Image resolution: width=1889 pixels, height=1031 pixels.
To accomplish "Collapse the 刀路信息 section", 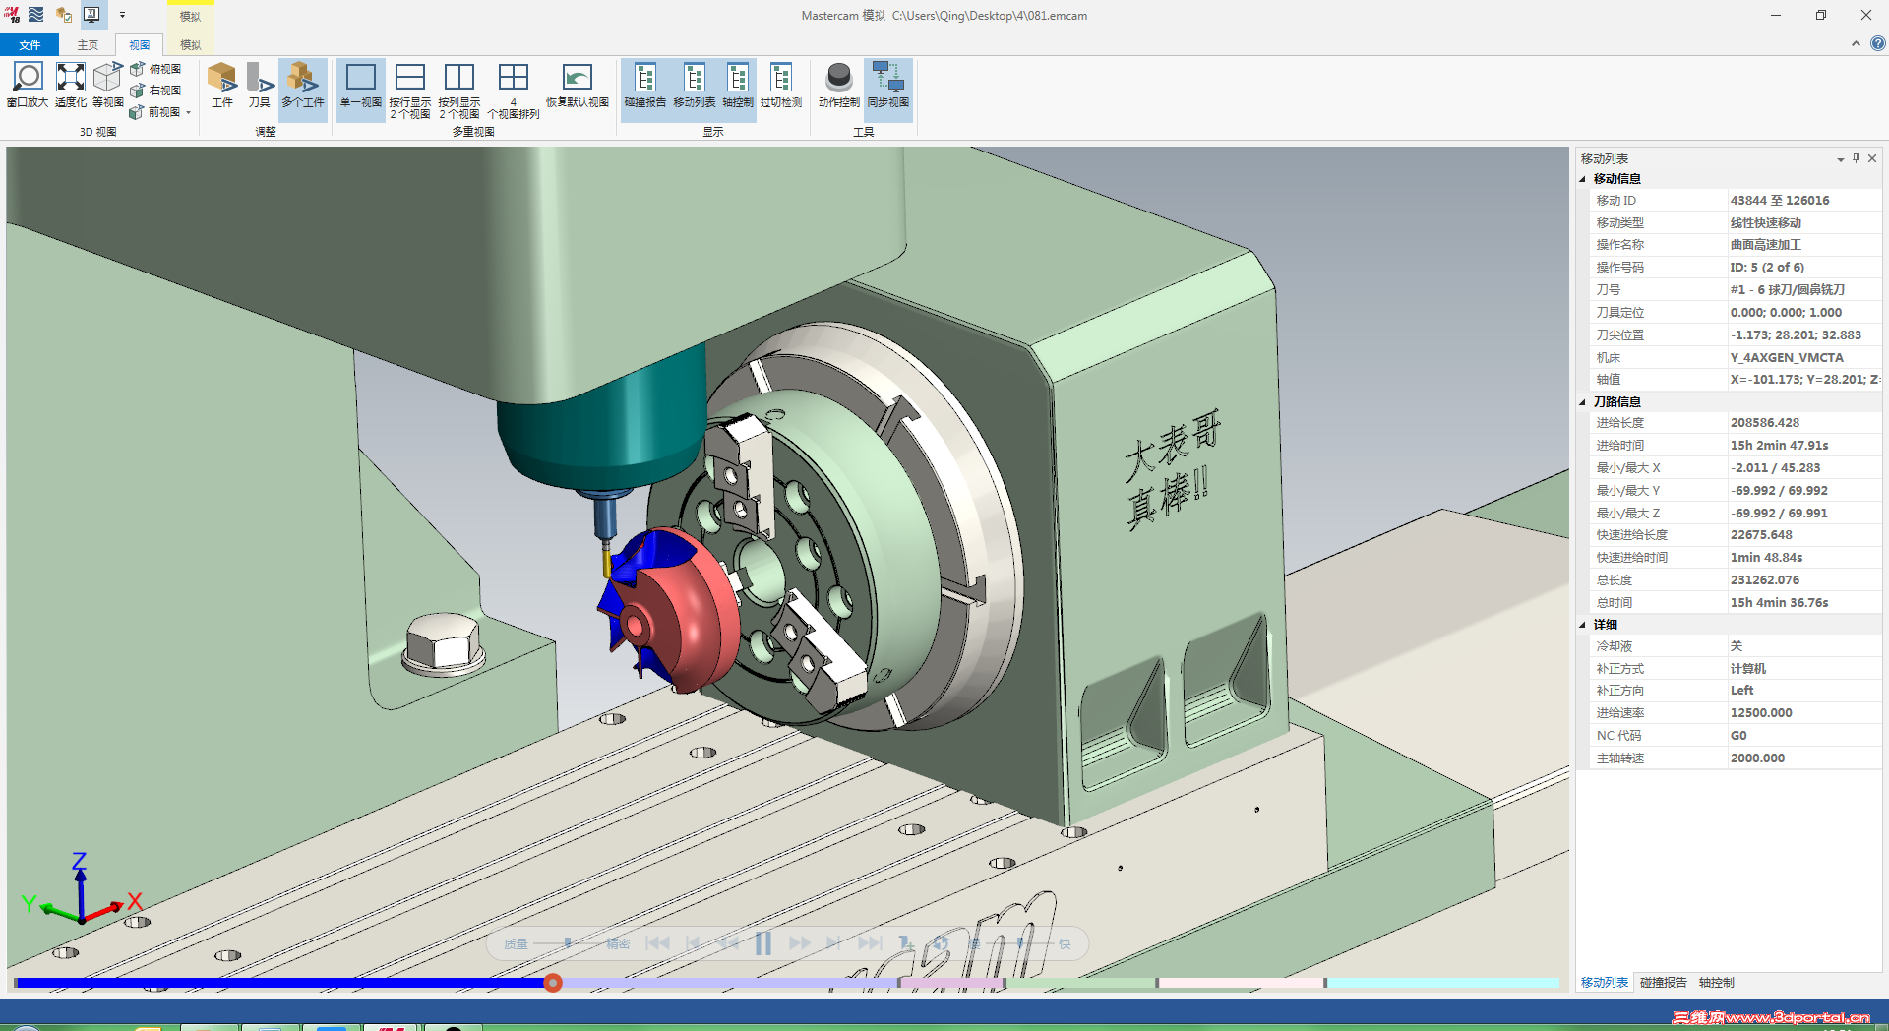I will 1583,402.
